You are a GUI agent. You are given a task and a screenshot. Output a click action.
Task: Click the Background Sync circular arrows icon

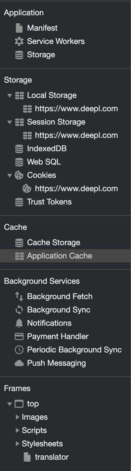pos(19,310)
